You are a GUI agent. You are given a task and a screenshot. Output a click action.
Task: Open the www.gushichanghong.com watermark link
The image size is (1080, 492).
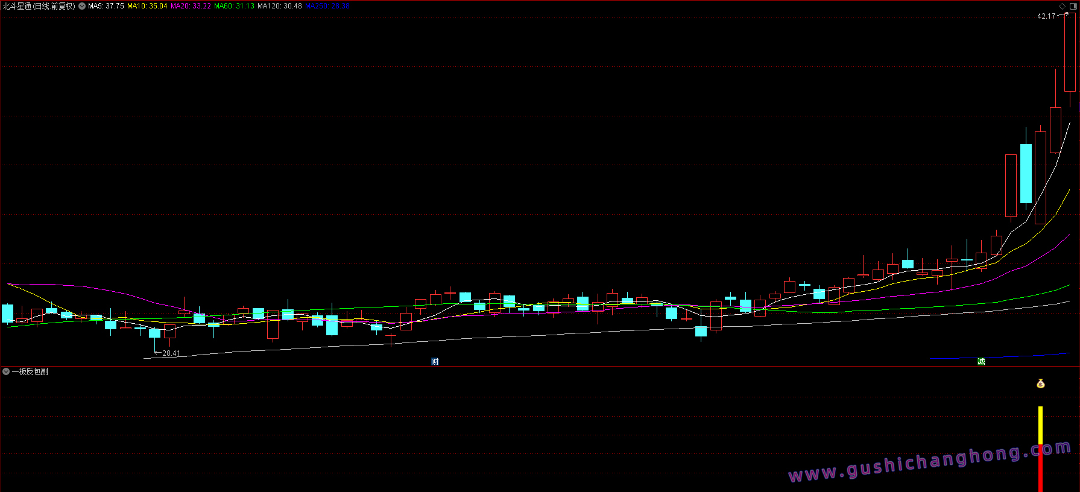929,462
